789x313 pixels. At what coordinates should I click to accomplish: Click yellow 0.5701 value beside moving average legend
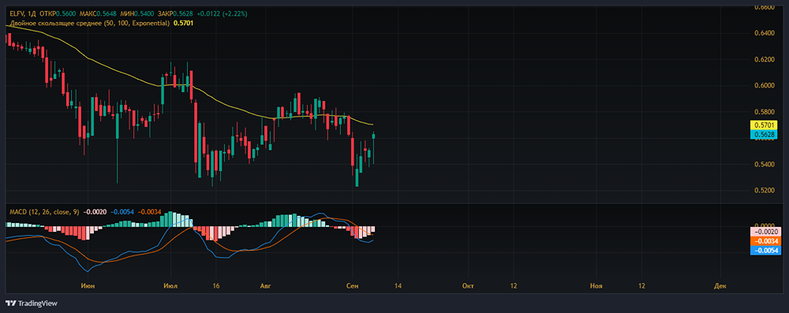click(183, 23)
